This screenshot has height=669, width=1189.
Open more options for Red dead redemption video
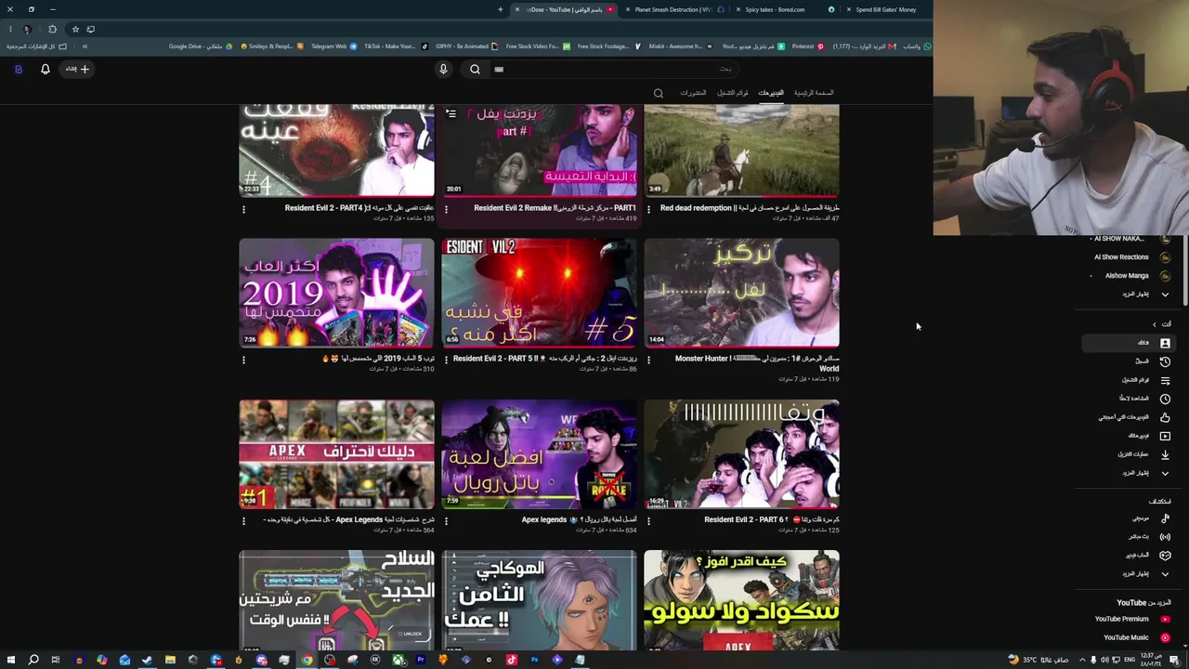click(x=648, y=209)
